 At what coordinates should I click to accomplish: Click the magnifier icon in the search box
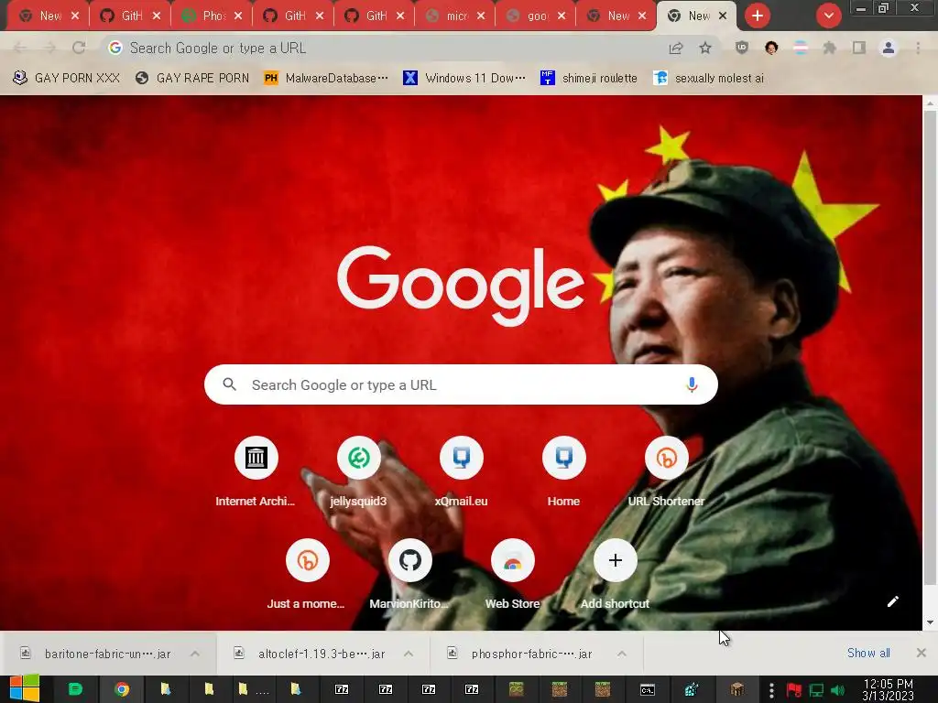(x=230, y=384)
